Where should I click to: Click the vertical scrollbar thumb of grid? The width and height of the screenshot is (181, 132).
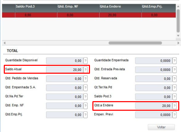178,21
